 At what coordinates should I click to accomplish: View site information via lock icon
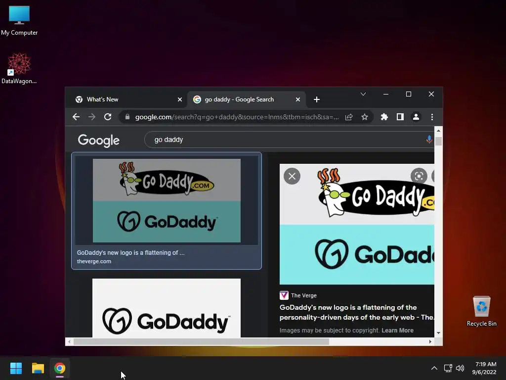click(x=127, y=117)
